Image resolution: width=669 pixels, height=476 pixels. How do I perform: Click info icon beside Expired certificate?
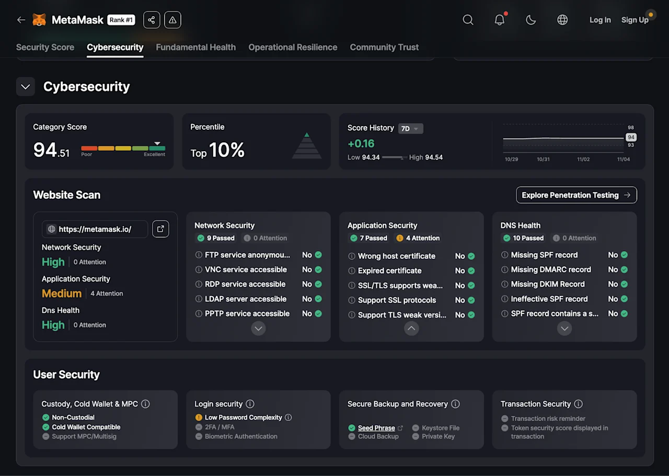click(352, 271)
